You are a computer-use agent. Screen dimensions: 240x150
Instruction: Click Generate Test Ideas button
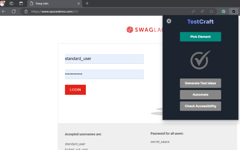point(200,83)
